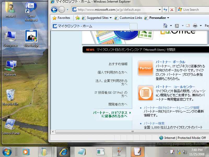The image size is (209, 157).
Task: Select the Send feedback desktop shortcut
Action: pyautogui.click(x=31, y=12)
